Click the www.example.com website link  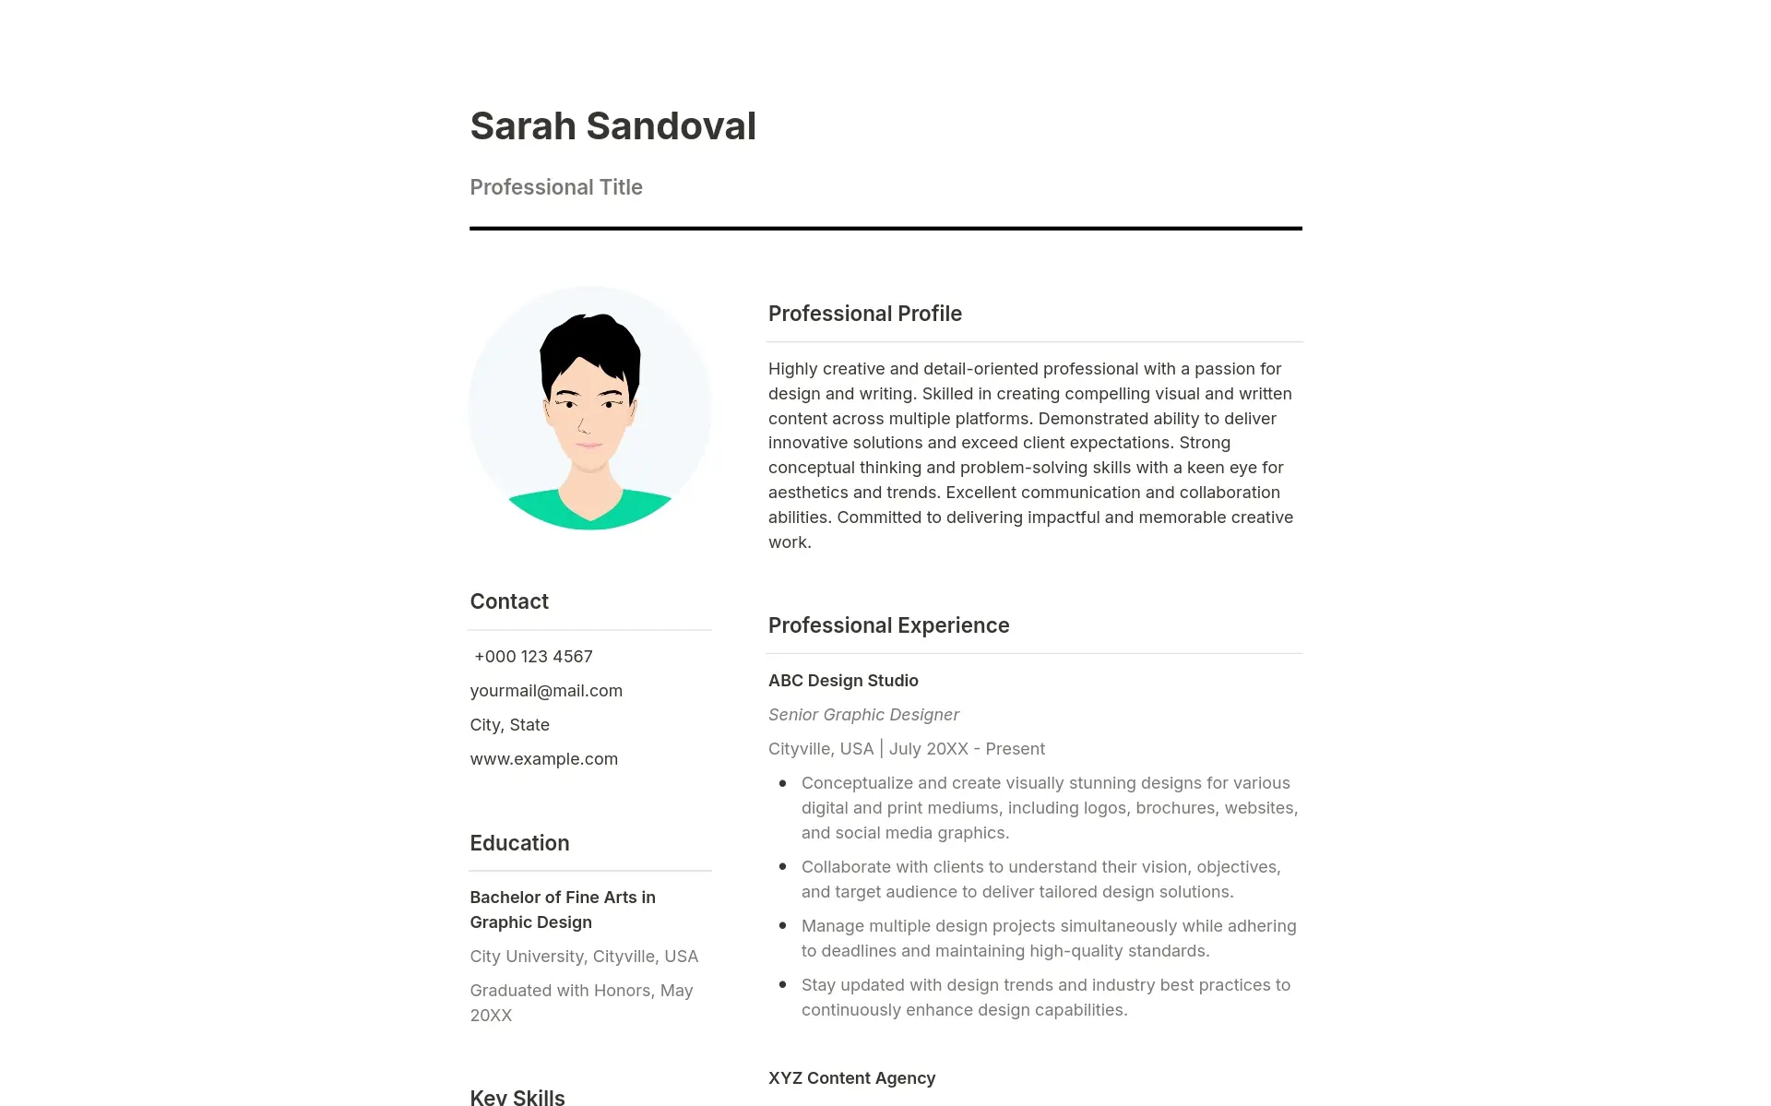[542, 758]
